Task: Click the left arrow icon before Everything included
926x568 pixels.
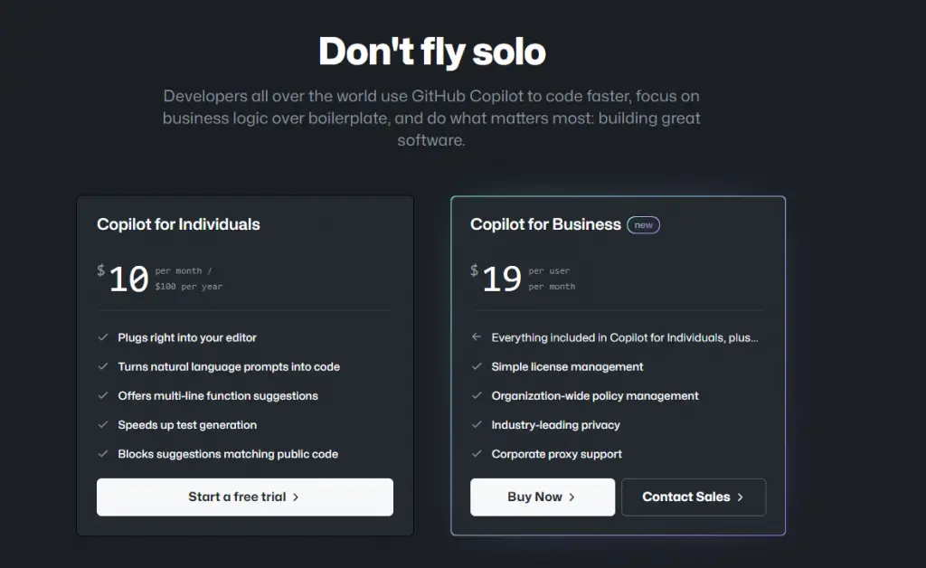Action: 477,337
